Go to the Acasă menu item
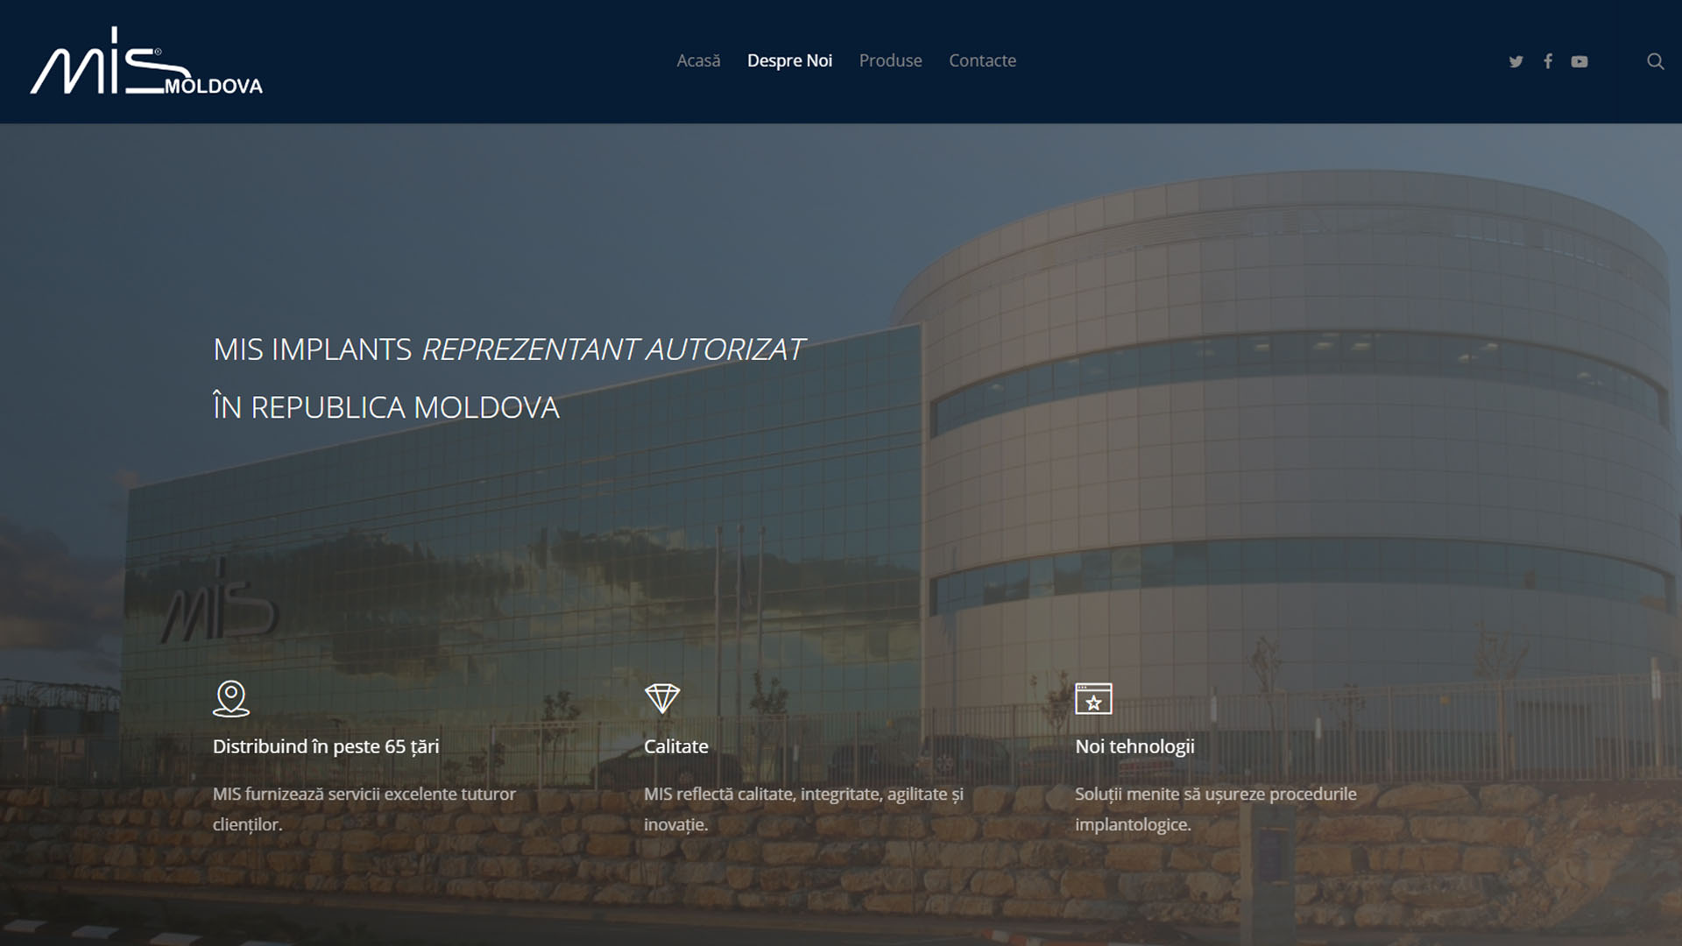The image size is (1682, 946). pos(698,60)
